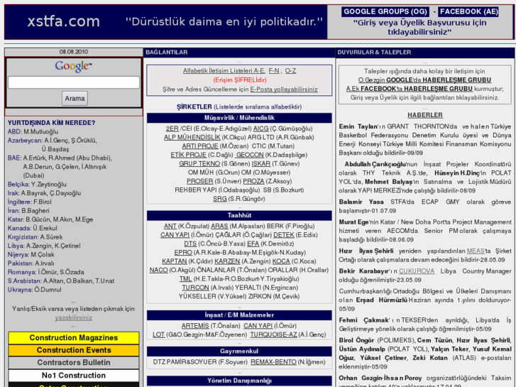Open EFA contractor link
Screen dimensions: 516x387
[x=253, y=244]
